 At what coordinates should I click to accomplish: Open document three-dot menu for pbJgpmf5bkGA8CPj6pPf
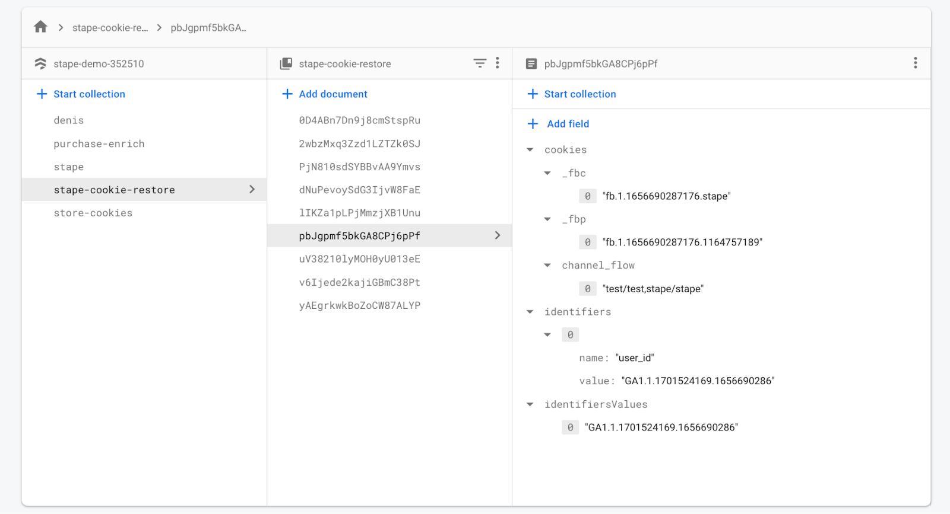pos(916,63)
